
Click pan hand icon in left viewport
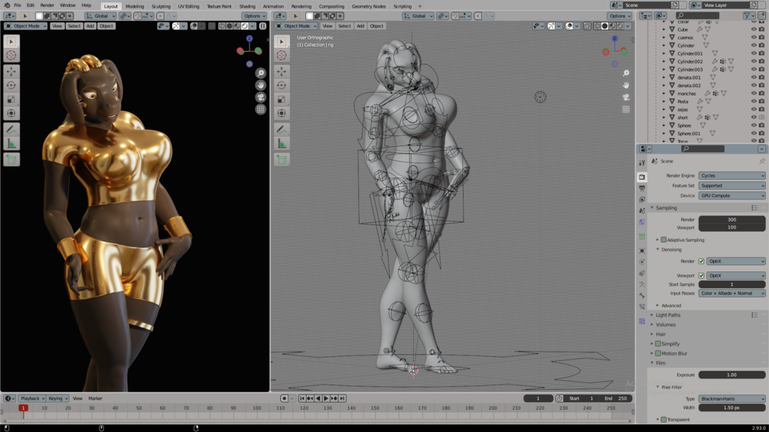click(260, 85)
